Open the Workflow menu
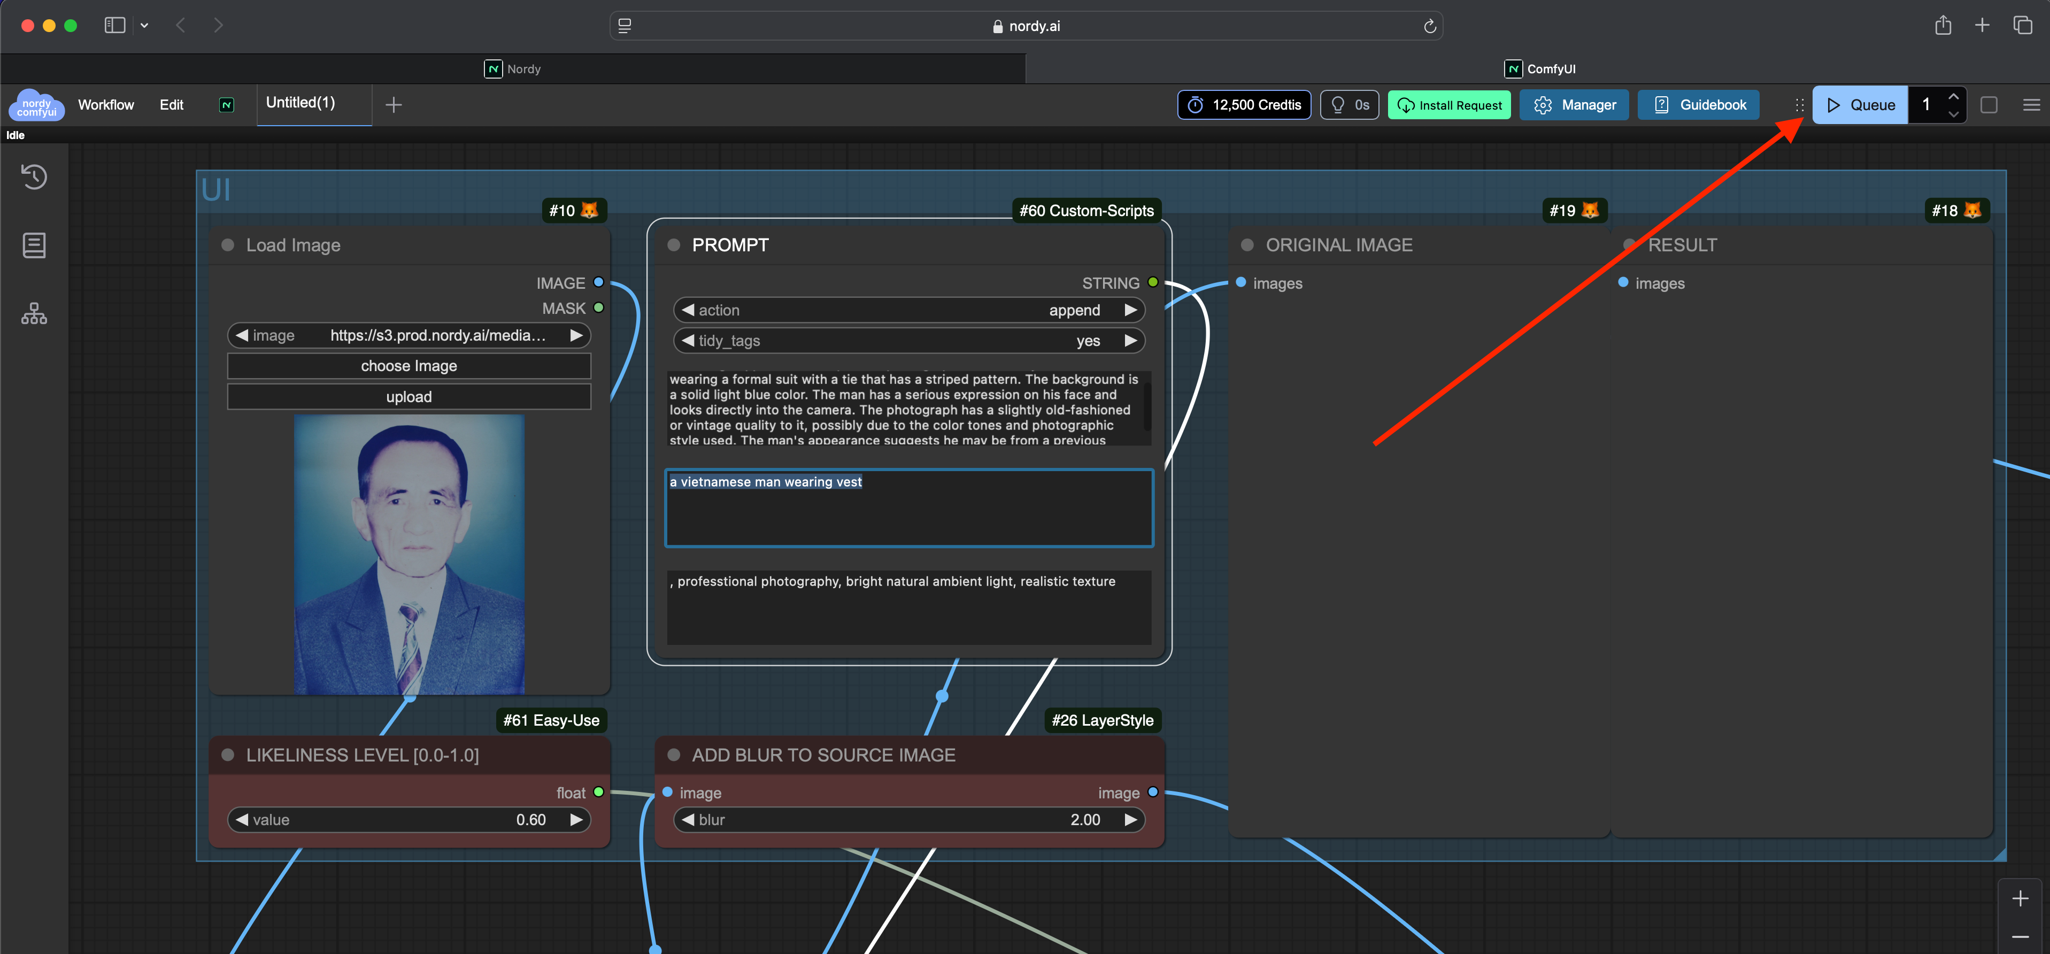This screenshot has width=2050, height=954. pos(106,105)
